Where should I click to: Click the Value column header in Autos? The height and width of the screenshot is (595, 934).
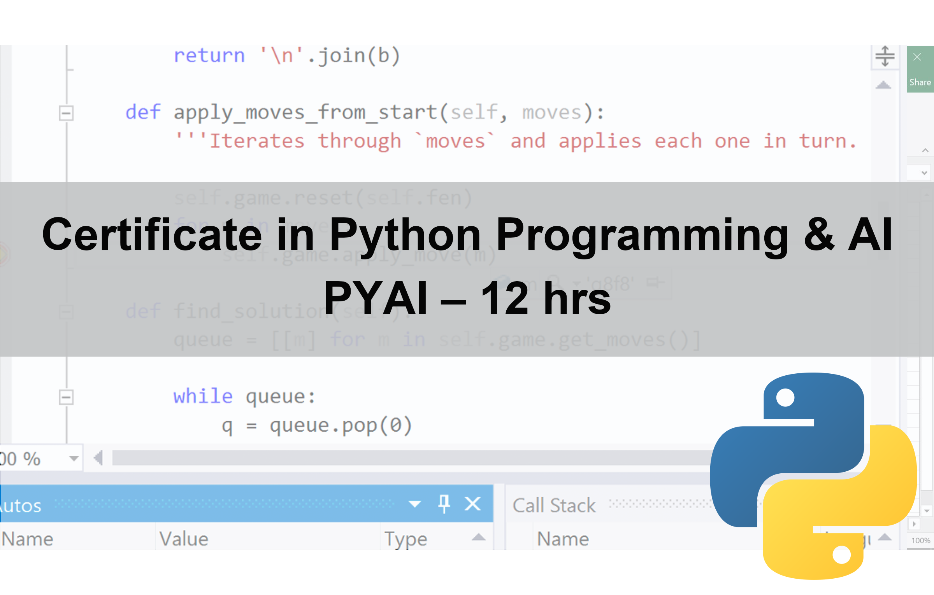click(184, 539)
